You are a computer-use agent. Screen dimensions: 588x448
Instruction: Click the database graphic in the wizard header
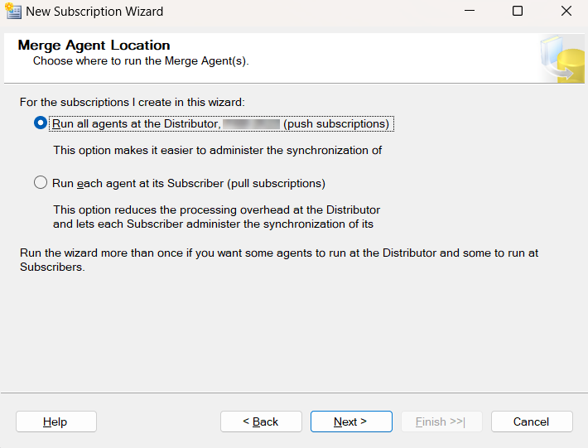[562, 60]
